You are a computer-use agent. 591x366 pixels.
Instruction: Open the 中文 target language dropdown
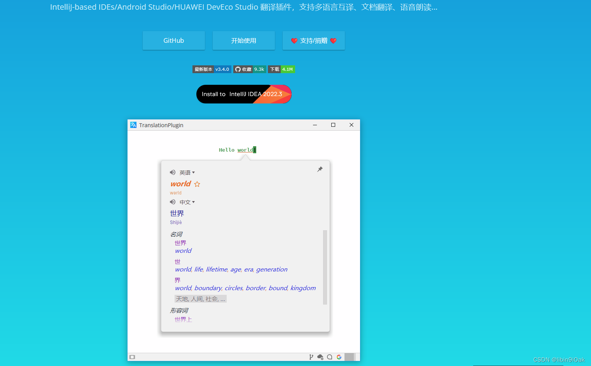point(187,202)
